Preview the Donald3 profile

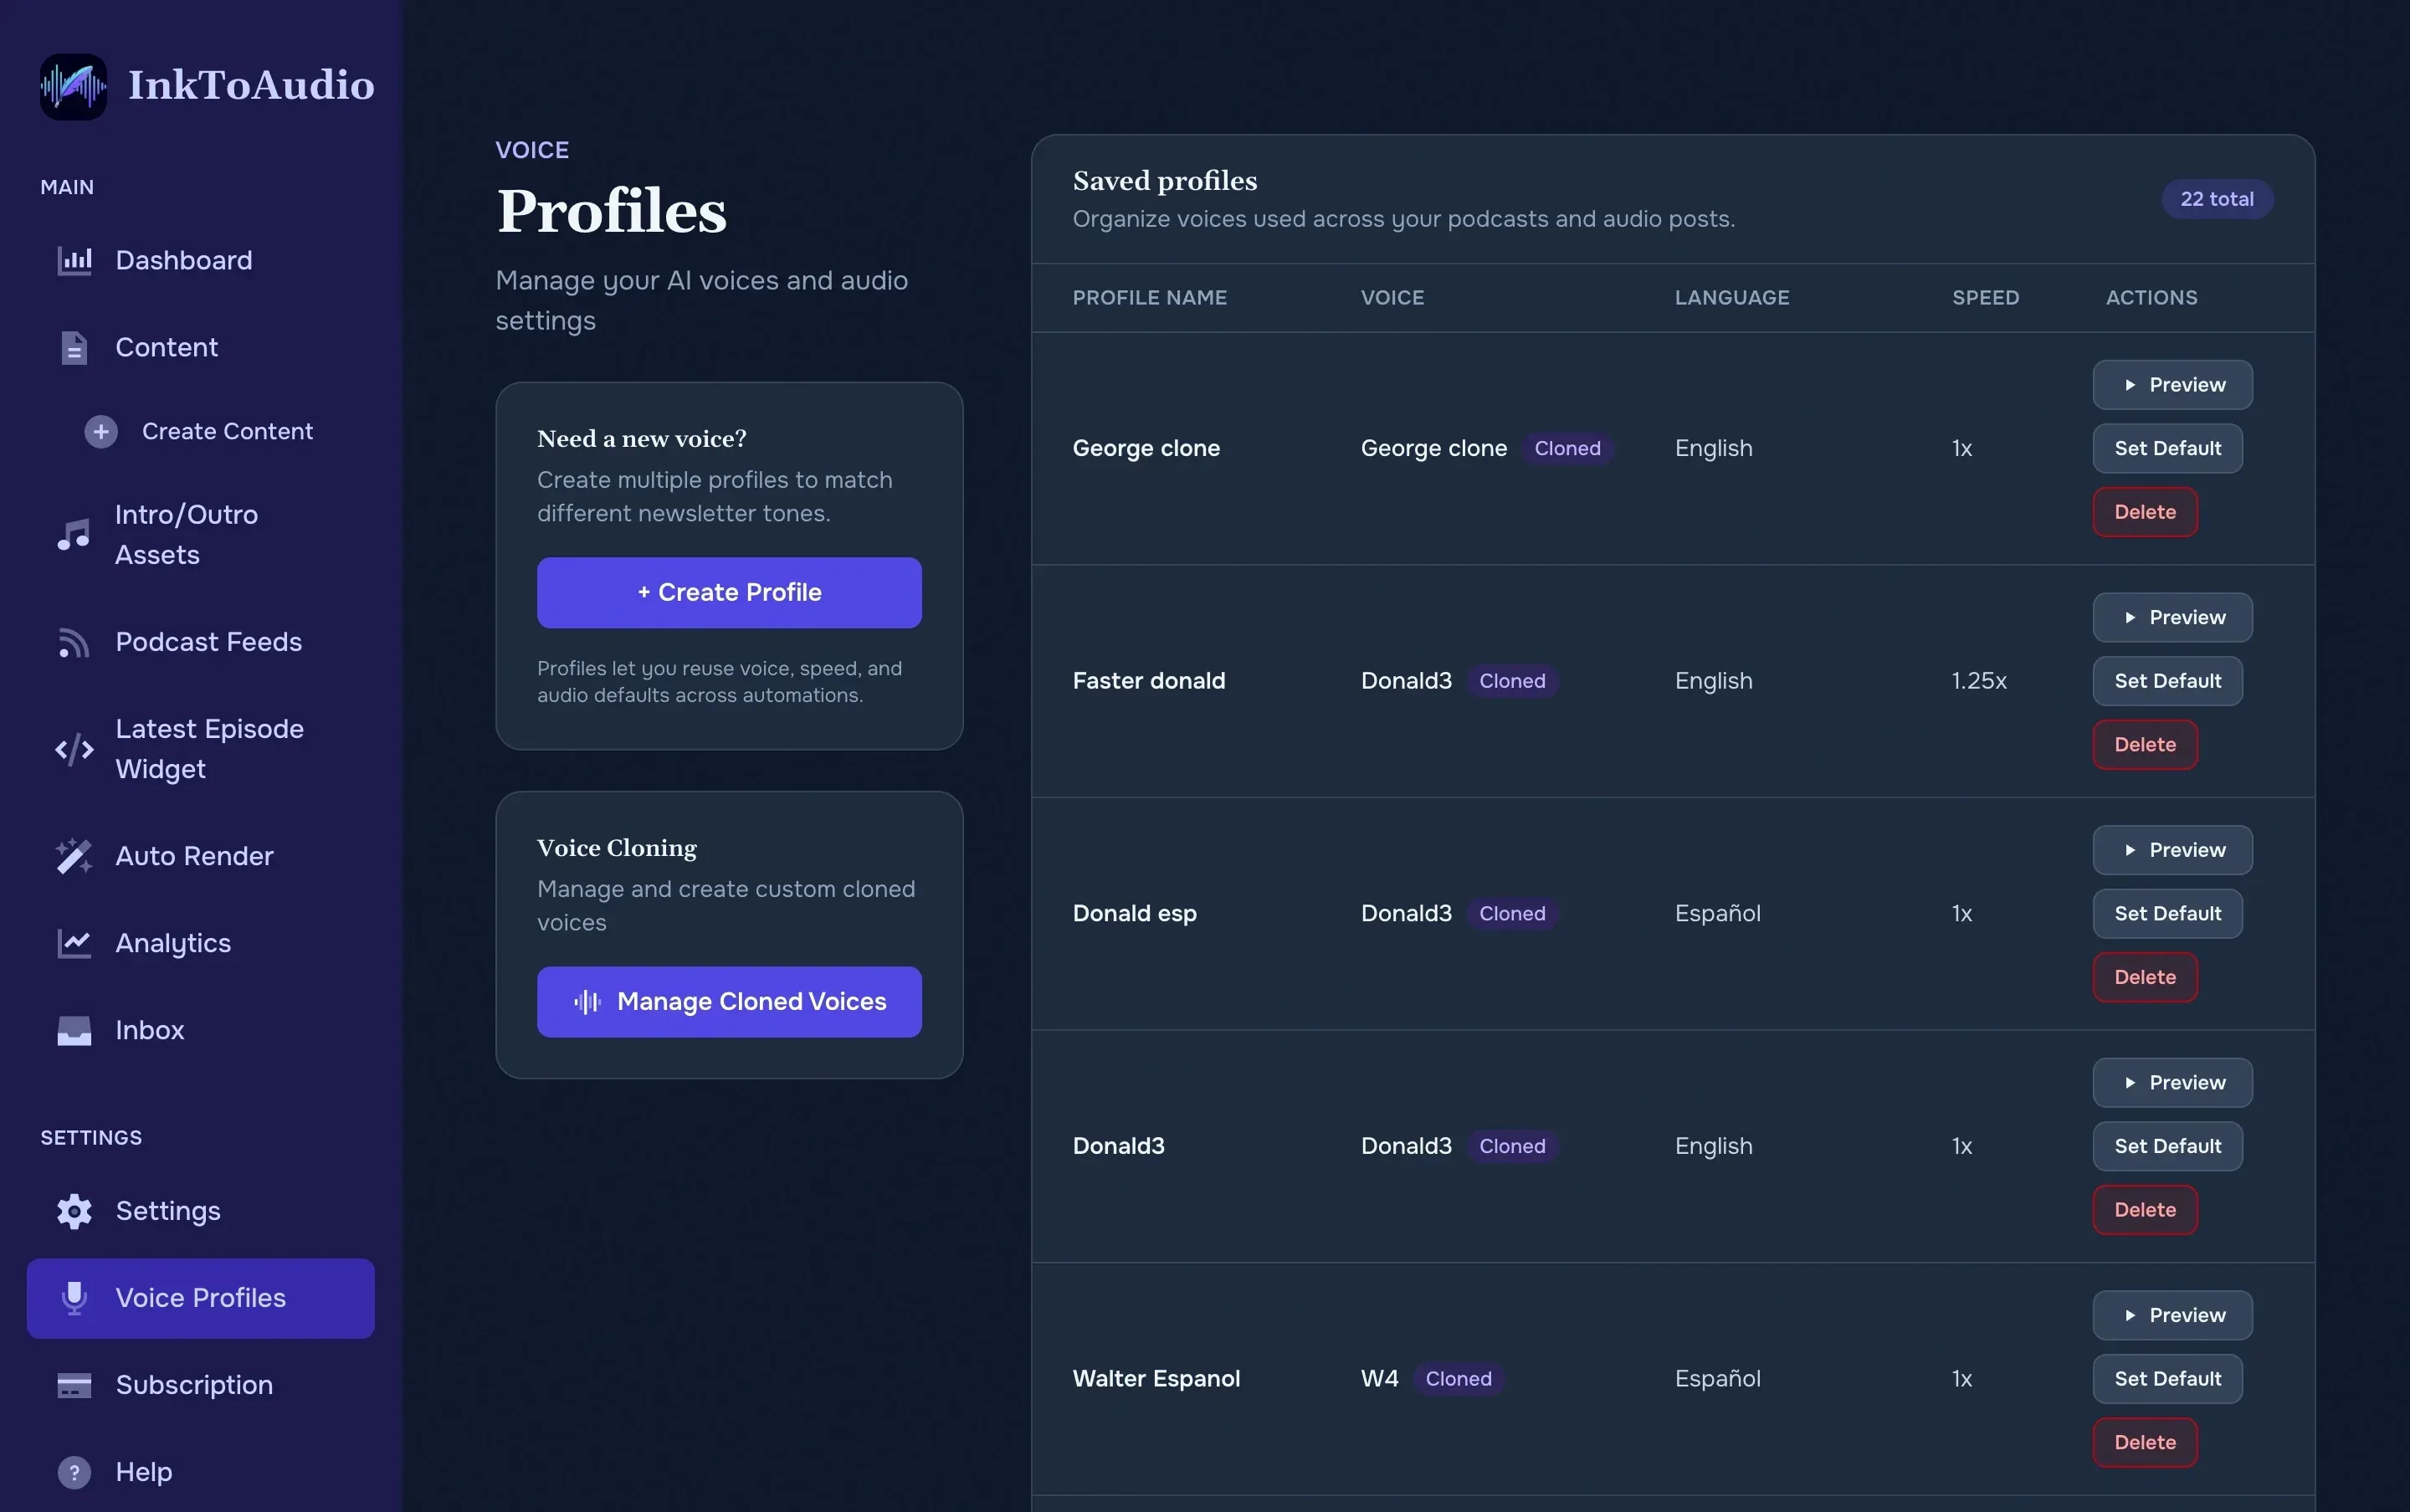tap(2172, 1084)
